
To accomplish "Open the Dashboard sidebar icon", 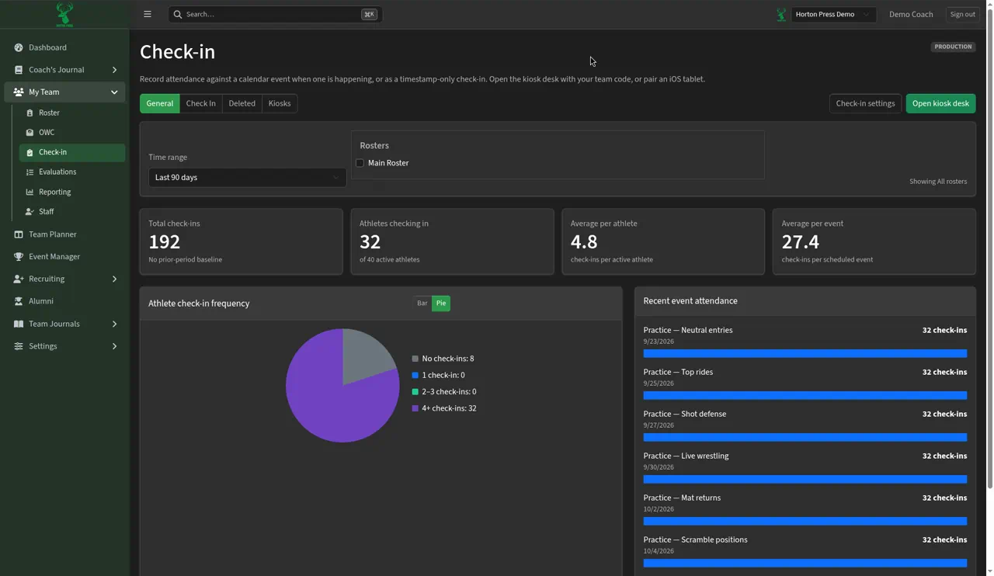I will pos(19,47).
